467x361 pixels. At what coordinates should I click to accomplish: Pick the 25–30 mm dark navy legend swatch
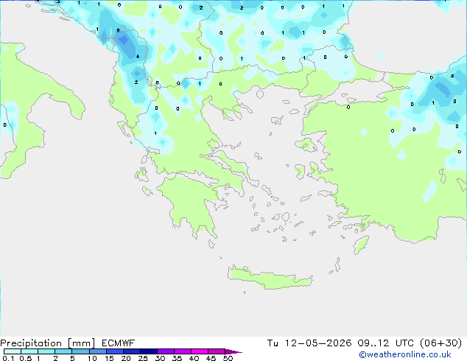pyautogui.click(x=149, y=351)
